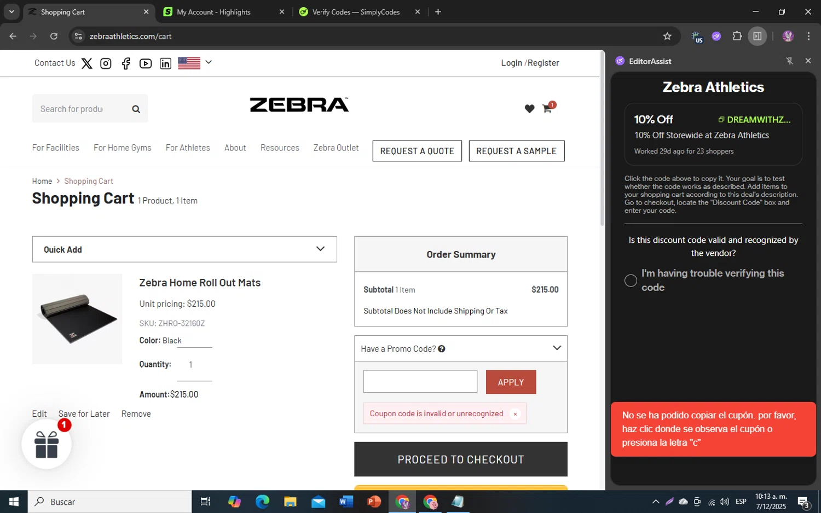Toggle the browser side panel icon
The width and height of the screenshot is (821, 513).
tap(758, 36)
